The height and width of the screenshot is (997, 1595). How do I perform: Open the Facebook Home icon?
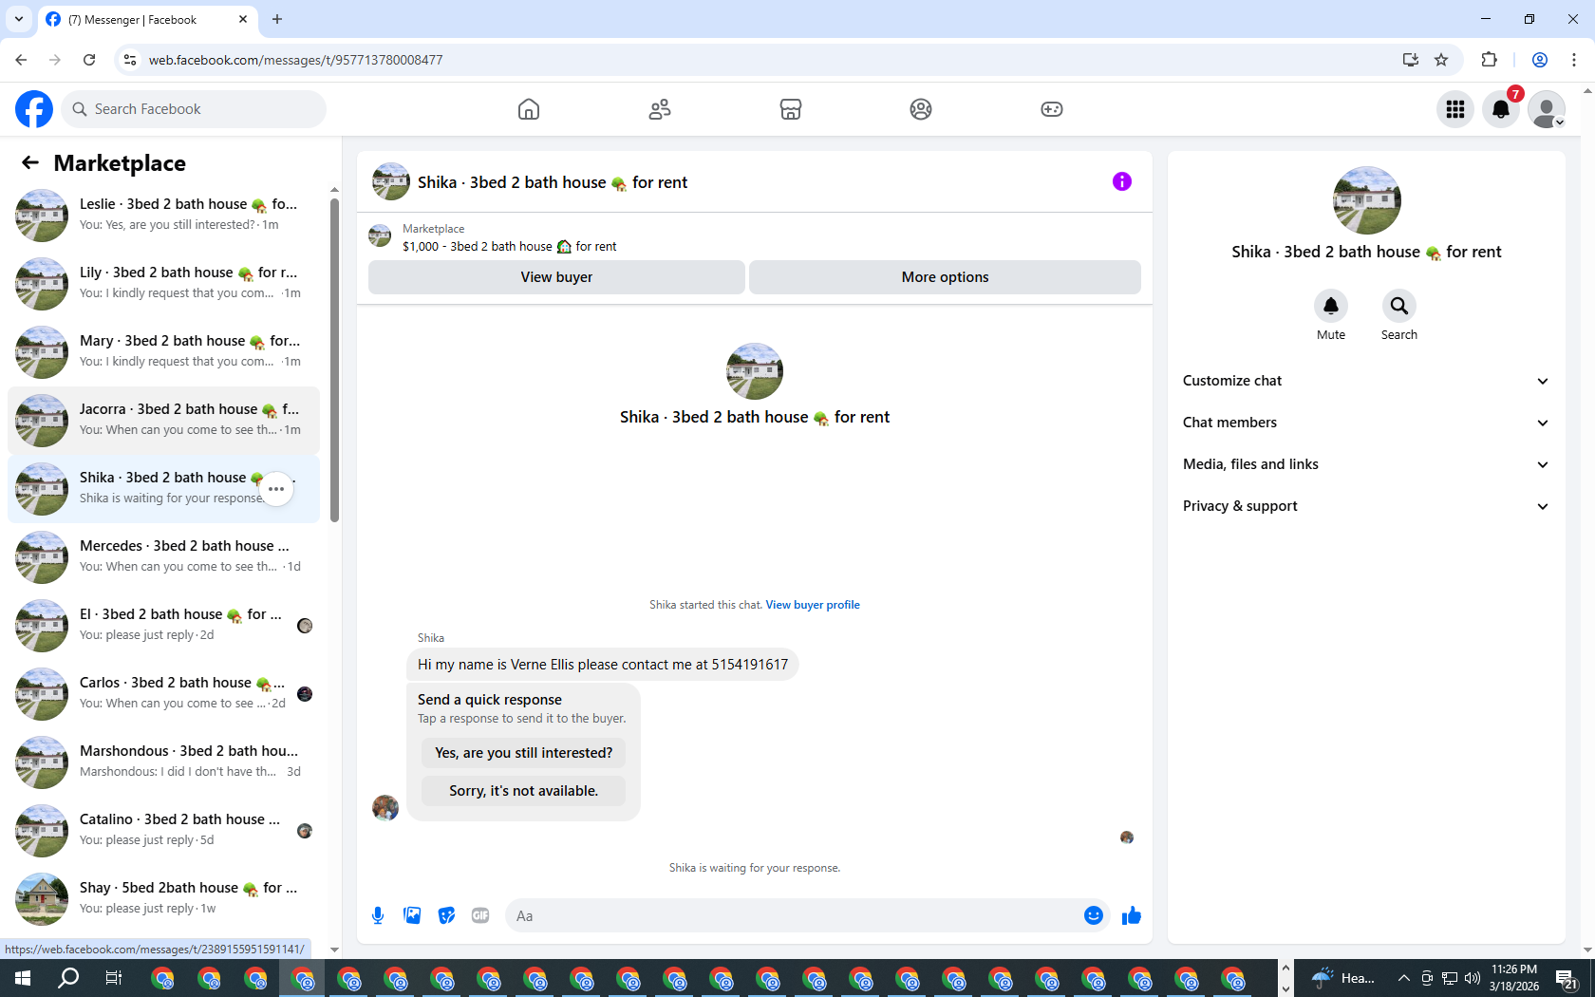(x=529, y=109)
